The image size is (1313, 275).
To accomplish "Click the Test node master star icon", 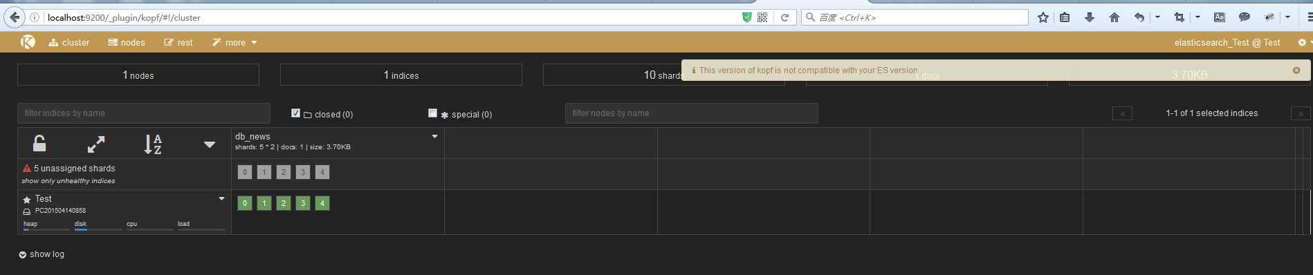I will point(27,199).
